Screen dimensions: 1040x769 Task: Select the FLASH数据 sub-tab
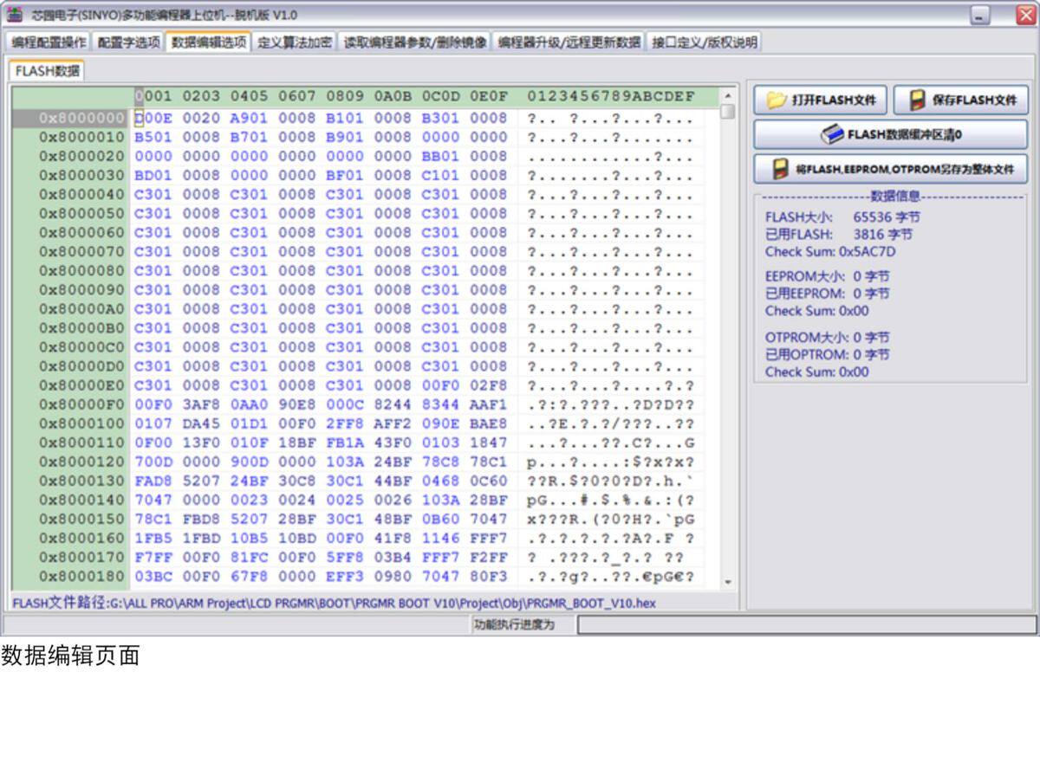click(x=47, y=71)
